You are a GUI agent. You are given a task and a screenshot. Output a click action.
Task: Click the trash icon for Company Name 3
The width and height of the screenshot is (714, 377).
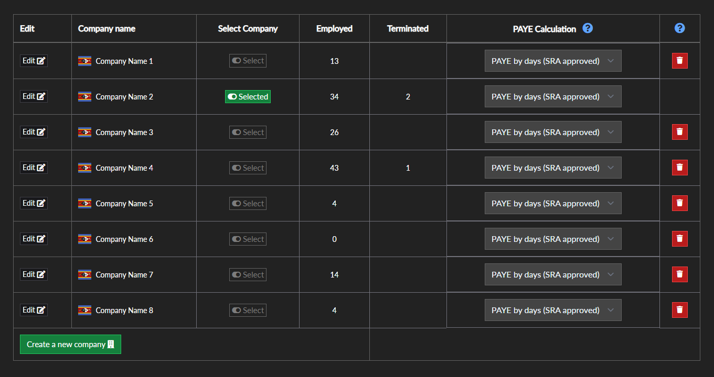pos(679,132)
